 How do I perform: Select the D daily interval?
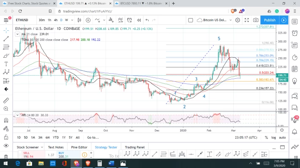(61, 20)
